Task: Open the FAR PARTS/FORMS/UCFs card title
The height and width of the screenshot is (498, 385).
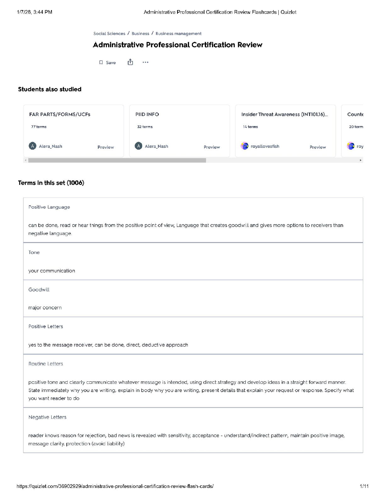Action: (x=60, y=114)
